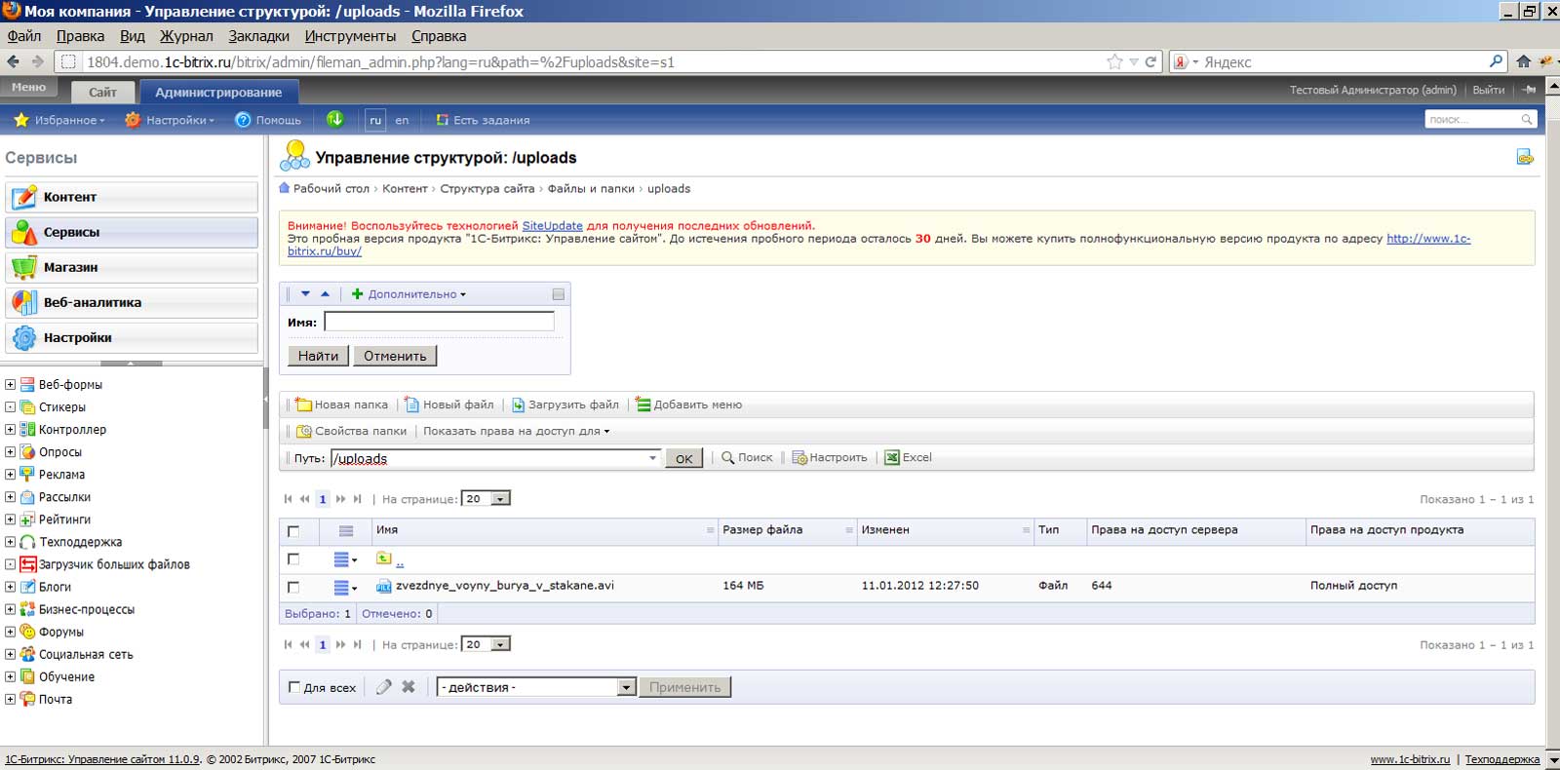The image size is (1560, 770).
Task: Expand the Веб-формы tree node
Action: [10, 385]
